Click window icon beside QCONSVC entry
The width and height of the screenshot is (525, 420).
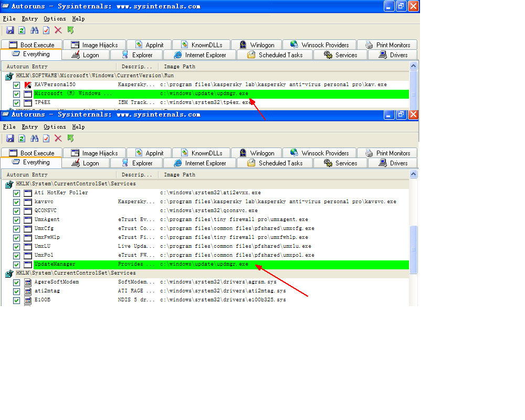coord(28,211)
